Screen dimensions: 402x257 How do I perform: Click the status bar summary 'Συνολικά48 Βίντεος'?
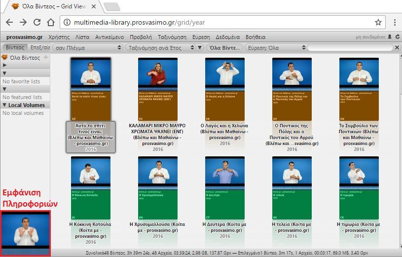[106, 253]
